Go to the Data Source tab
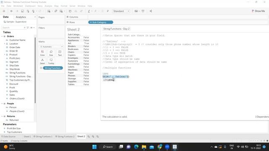Image resolution: width=269 pixels, height=151 pixels. (8, 136)
